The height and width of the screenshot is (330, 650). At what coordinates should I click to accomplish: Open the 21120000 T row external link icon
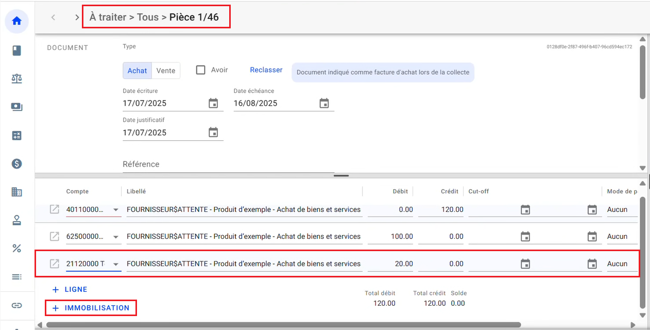pos(54,263)
